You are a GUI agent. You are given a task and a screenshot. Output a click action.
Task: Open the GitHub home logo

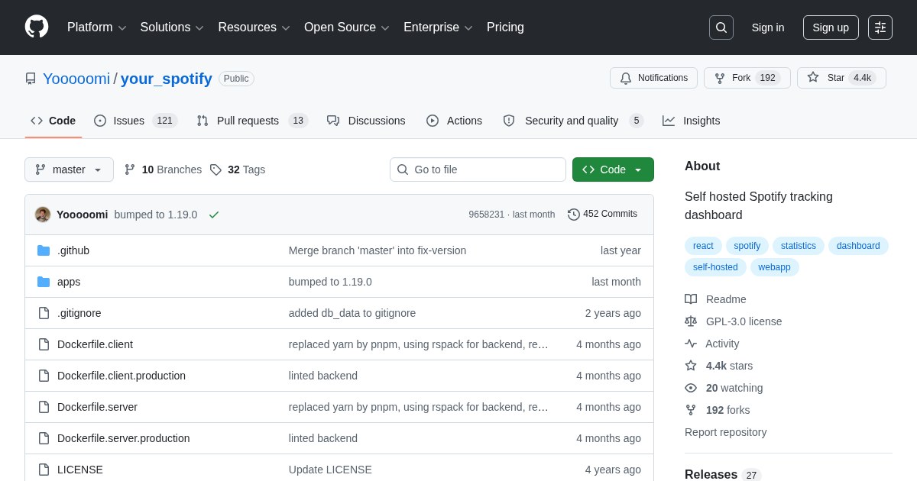point(37,27)
